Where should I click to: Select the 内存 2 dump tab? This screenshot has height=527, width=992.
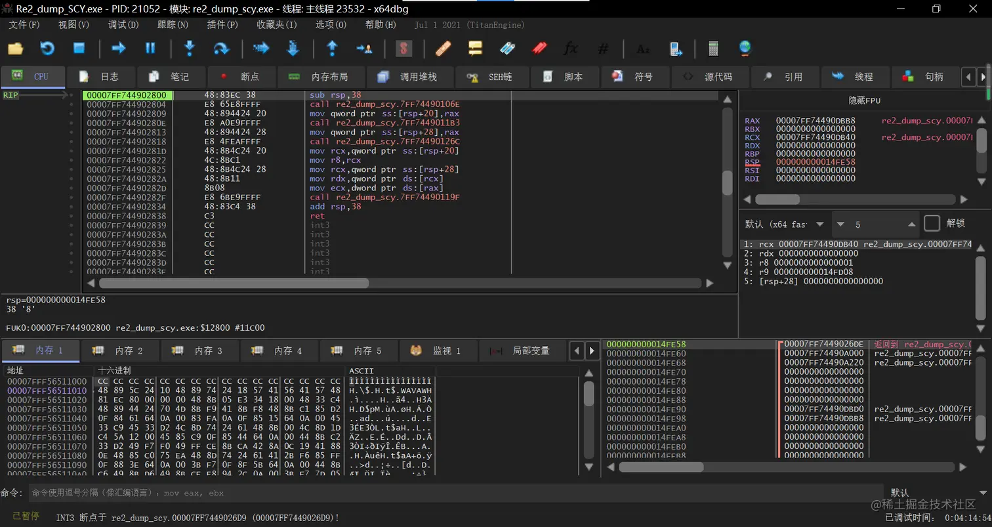coord(119,350)
